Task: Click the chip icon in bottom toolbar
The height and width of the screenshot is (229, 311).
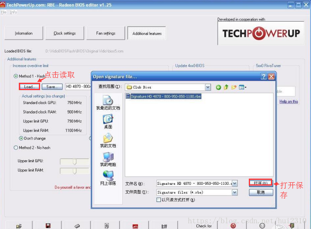Action: (77, 226)
